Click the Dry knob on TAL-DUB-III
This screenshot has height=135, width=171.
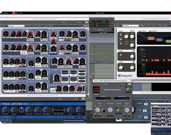(x=79, y=110)
